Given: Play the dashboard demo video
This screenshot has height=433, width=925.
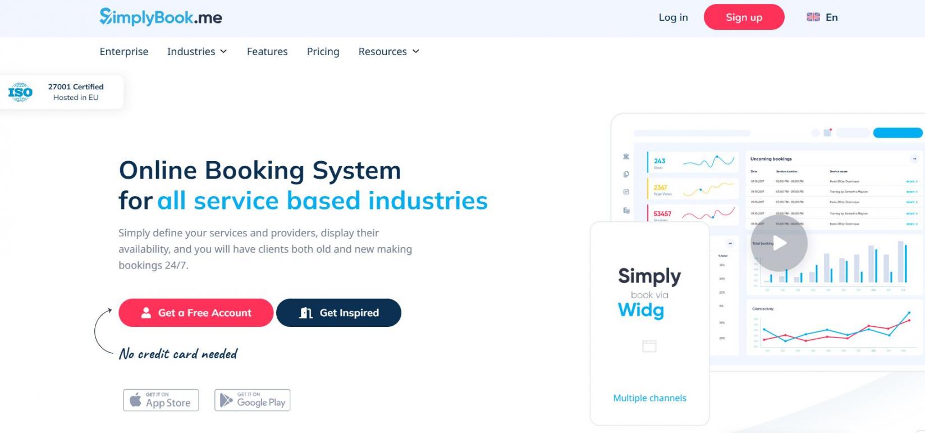Looking at the screenshot, I should (779, 243).
